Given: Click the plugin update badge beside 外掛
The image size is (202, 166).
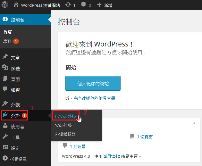Looking at the screenshot, I should 24,115.
